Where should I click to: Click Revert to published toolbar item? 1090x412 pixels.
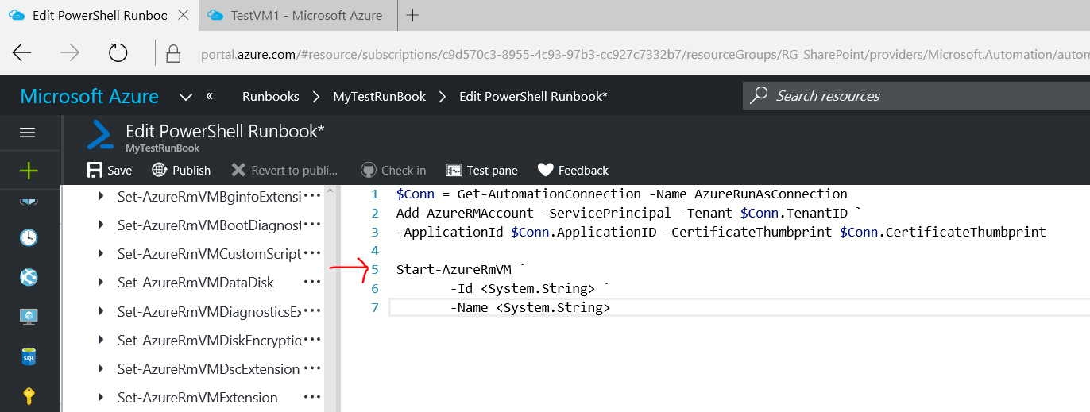click(284, 170)
